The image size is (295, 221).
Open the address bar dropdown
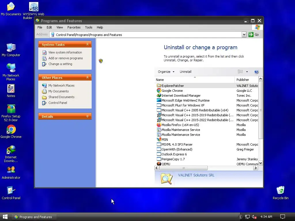(x=244, y=35)
